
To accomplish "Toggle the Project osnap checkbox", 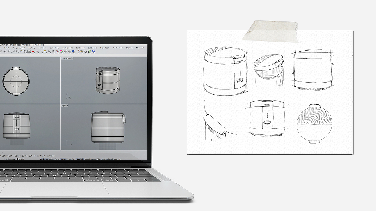I will pyautogui.click(x=38, y=156).
